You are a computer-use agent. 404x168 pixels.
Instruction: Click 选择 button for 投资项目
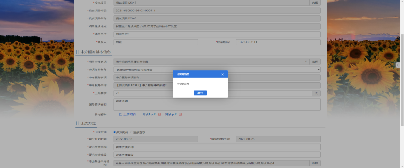point(315,3)
